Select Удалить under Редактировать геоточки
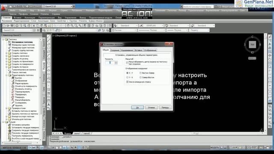The image size is (274, 154). (19, 106)
